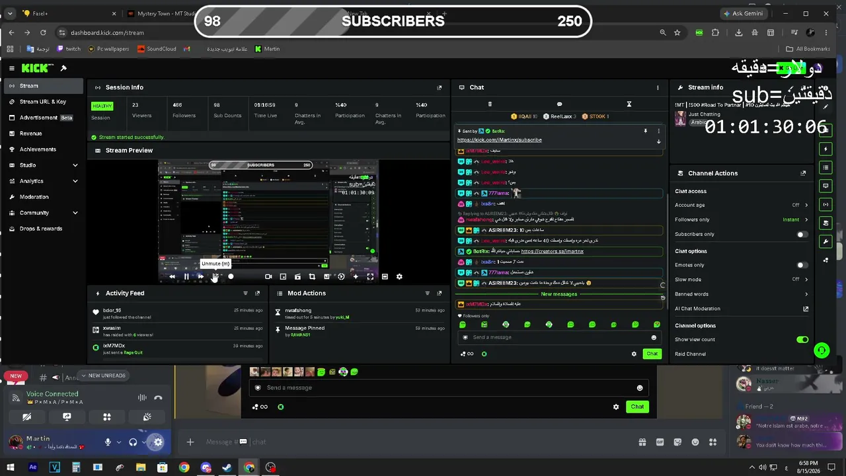Filter the Activity Feed events
Viewport: 846px width, 476px height.
tap(245, 294)
